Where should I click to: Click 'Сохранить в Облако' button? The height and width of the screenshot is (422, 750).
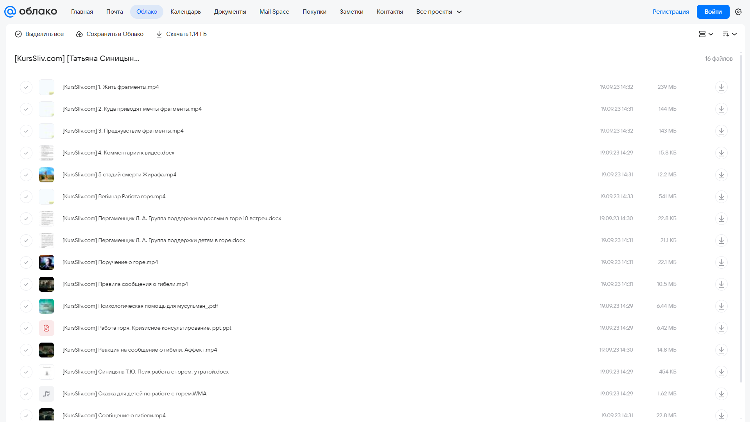click(110, 34)
